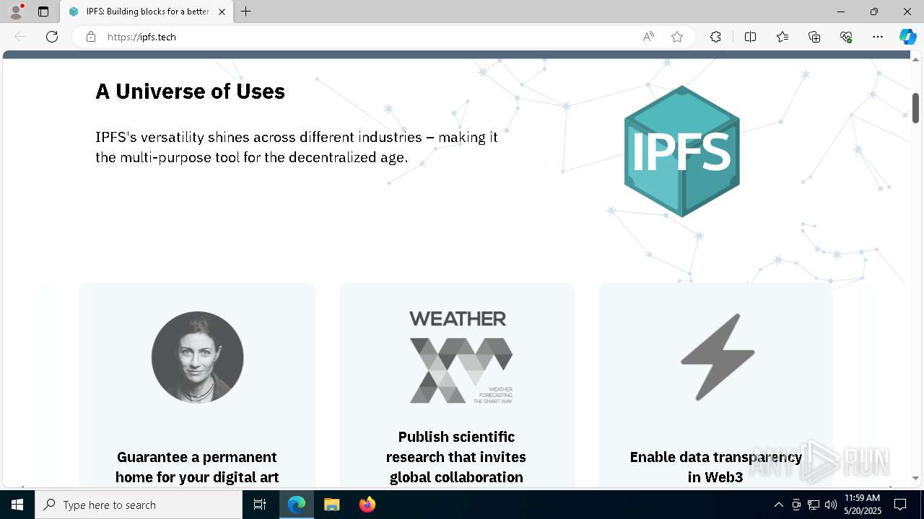This screenshot has width=924, height=519.
Task: Click the WeatherXM logo image
Action: click(461, 357)
